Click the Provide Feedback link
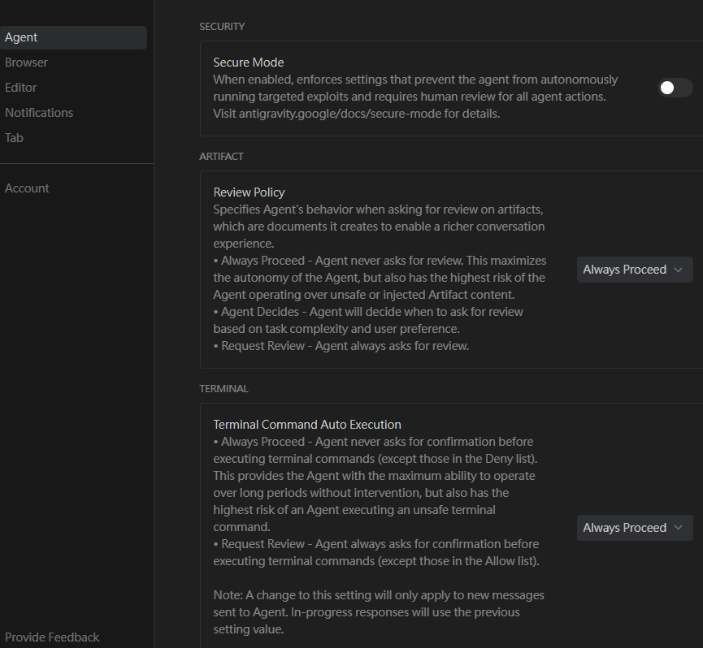The width and height of the screenshot is (703, 648). click(x=52, y=637)
